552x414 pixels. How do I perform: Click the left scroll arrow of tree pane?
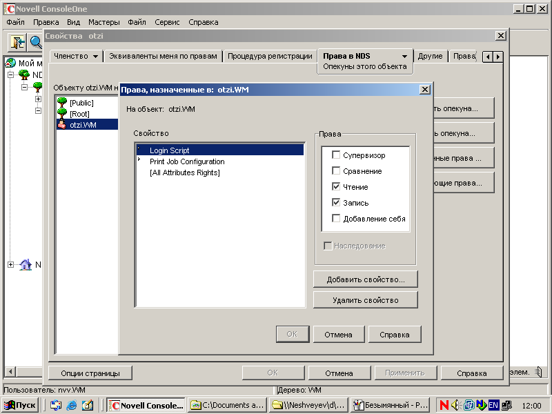pos(10,371)
